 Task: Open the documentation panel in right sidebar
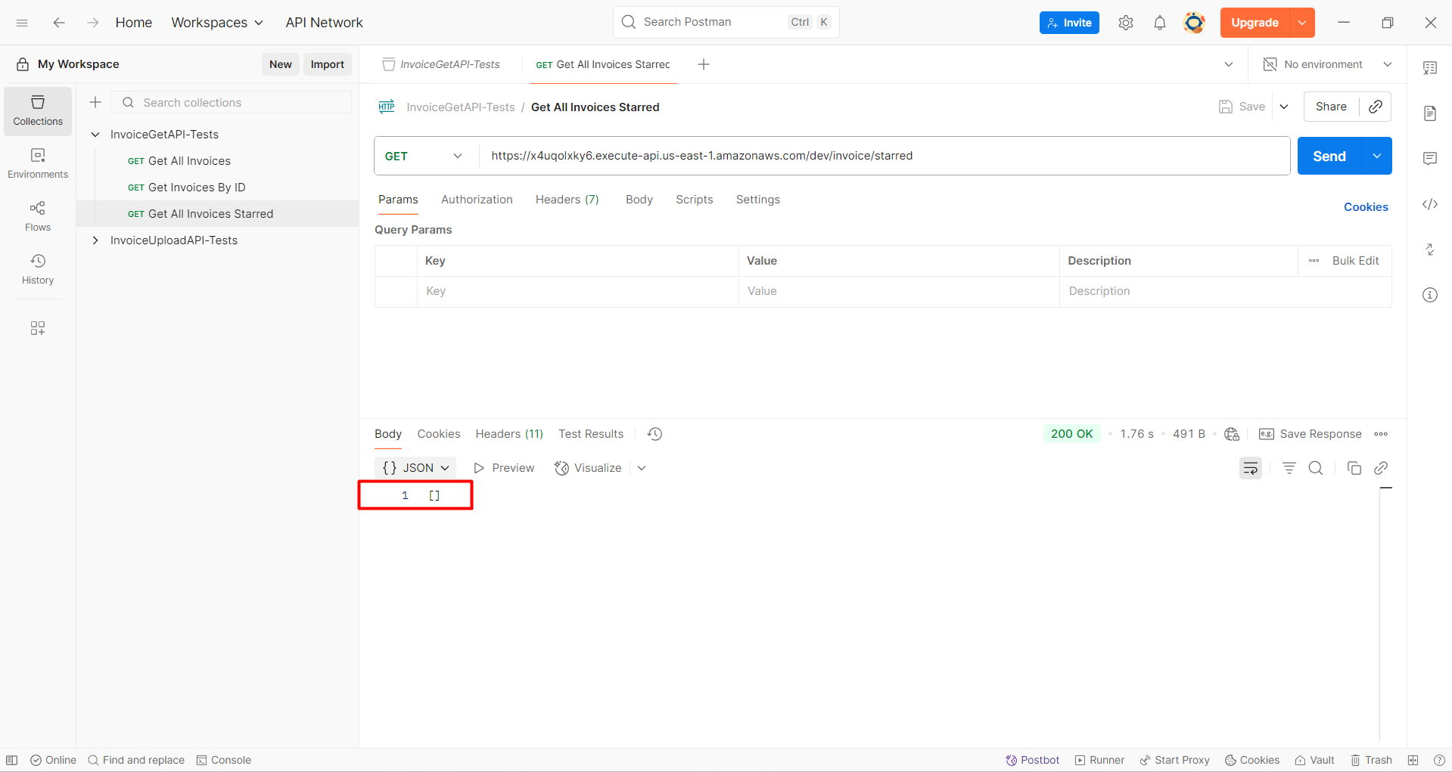pos(1430,113)
